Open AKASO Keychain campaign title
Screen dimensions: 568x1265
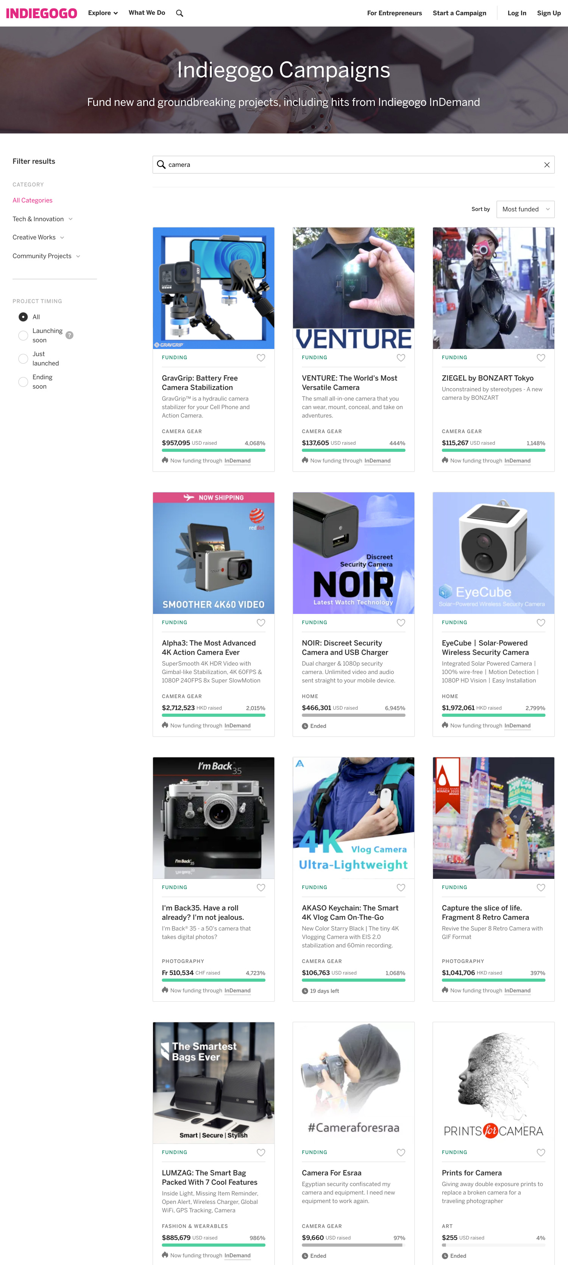pyautogui.click(x=350, y=913)
